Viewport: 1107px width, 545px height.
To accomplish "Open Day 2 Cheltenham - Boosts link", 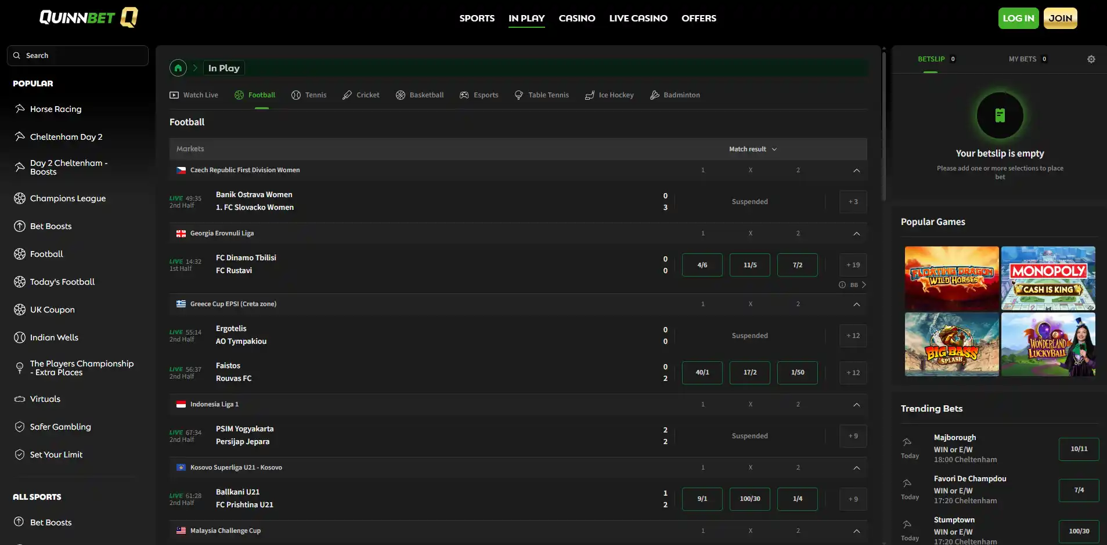I will (69, 168).
